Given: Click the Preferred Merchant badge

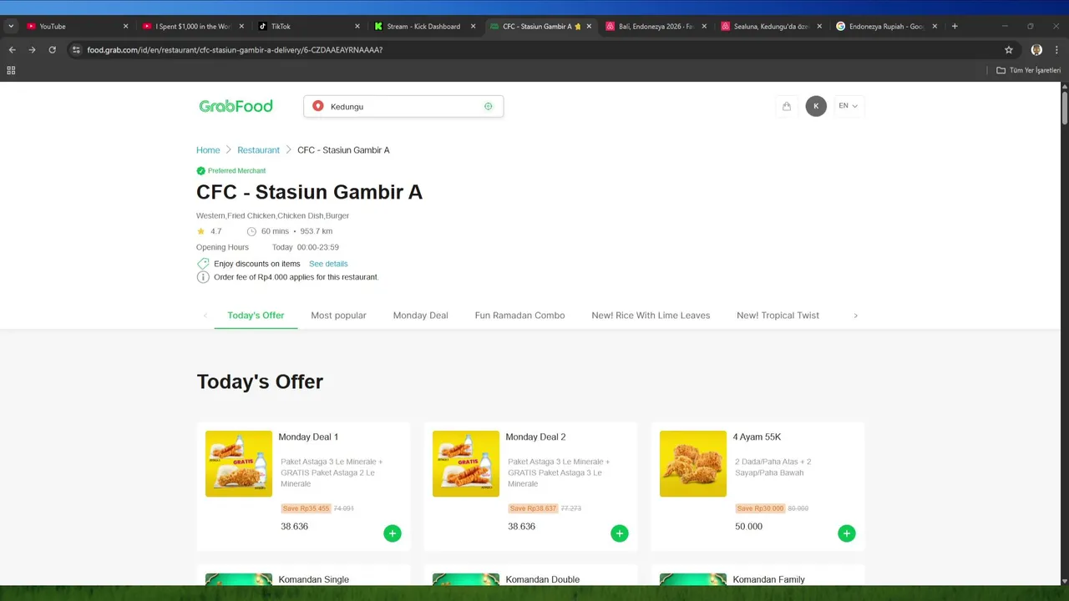Looking at the screenshot, I should coord(231,171).
